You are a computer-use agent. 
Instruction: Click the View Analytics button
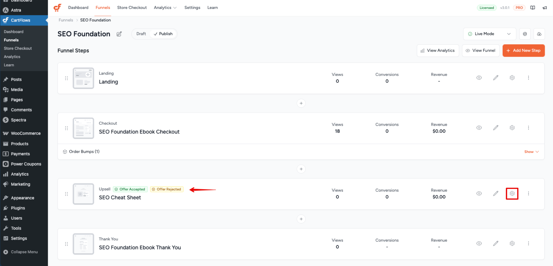click(438, 51)
